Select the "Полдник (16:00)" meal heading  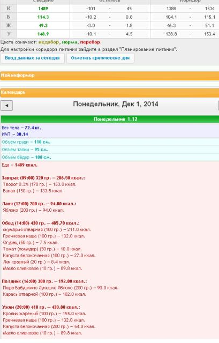tap(44, 281)
